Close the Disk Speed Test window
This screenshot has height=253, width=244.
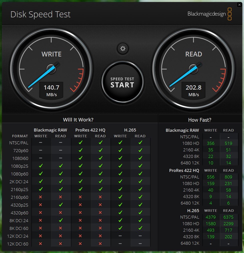239,5
